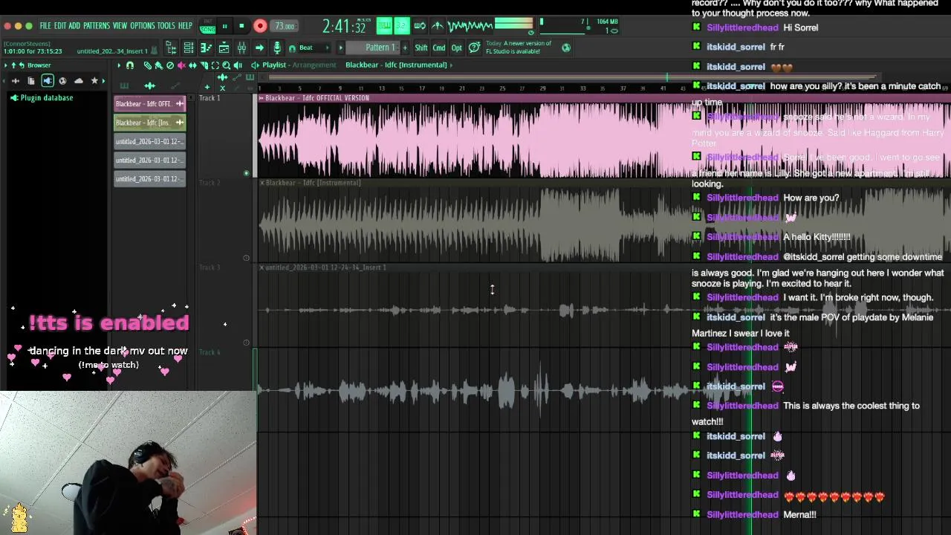The height and width of the screenshot is (535, 951).
Task: Expand Browser options arrow
Action: (5, 65)
